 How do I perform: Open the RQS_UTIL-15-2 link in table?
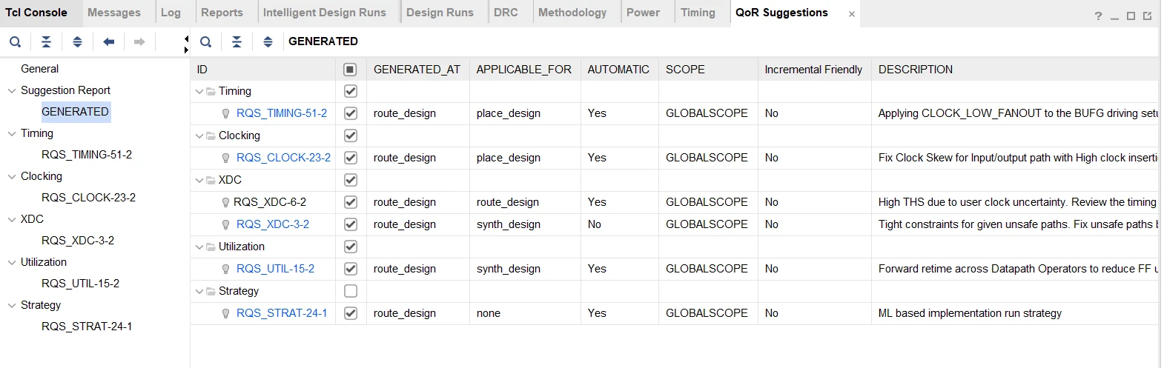coord(276,269)
